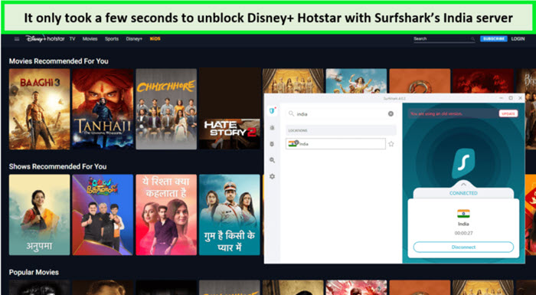Select India in the locations list
Screen dimensions: 536x295
pyautogui.click(x=335, y=144)
